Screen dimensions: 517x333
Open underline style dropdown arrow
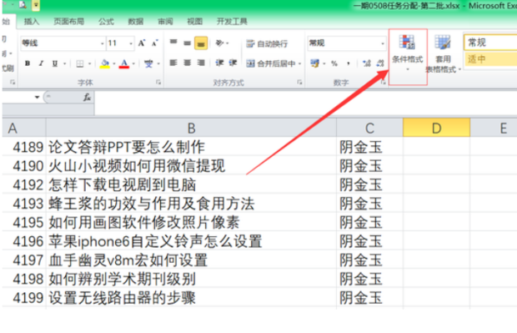click(x=65, y=63)
